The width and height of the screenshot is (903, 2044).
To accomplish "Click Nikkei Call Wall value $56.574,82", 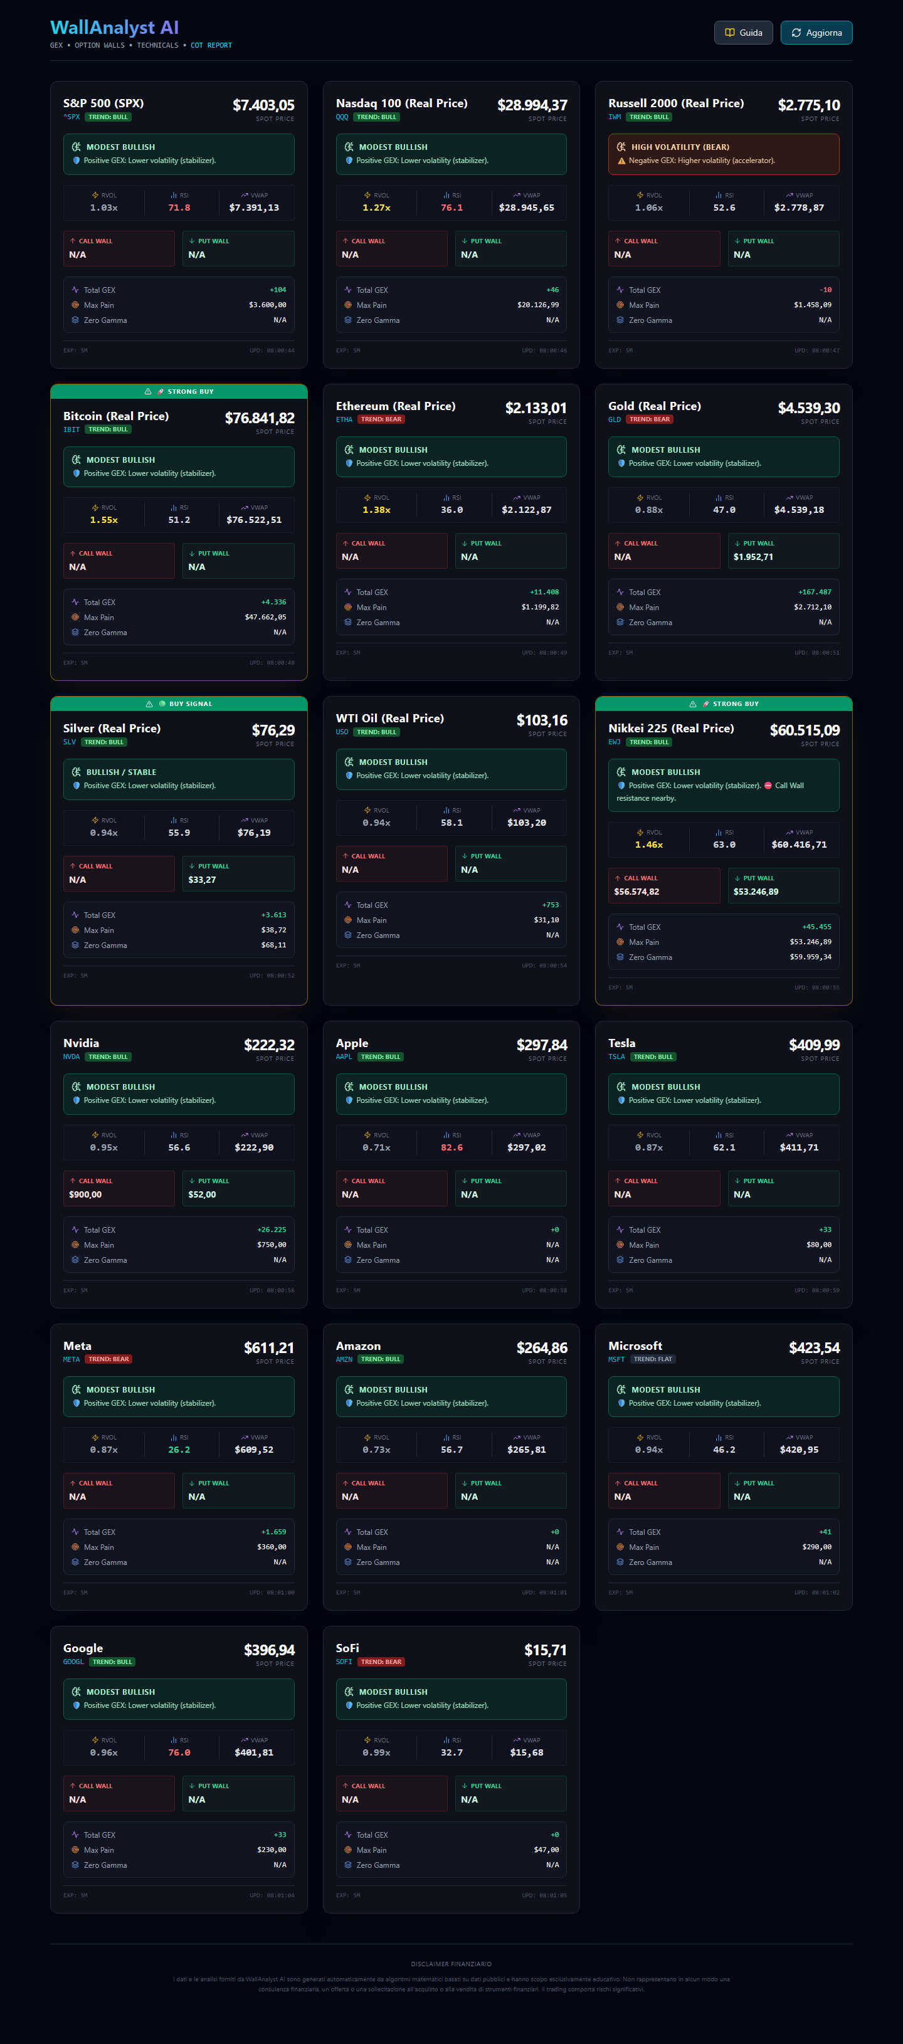I will (x=636, y=892).
